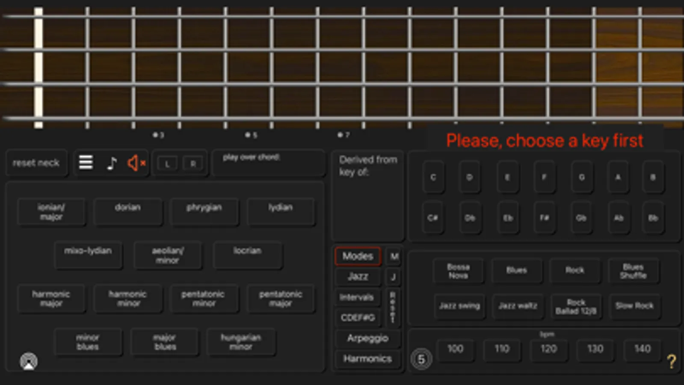684x385 pixels.
Task: Choose key F#
Action: [x=544, y=218]
